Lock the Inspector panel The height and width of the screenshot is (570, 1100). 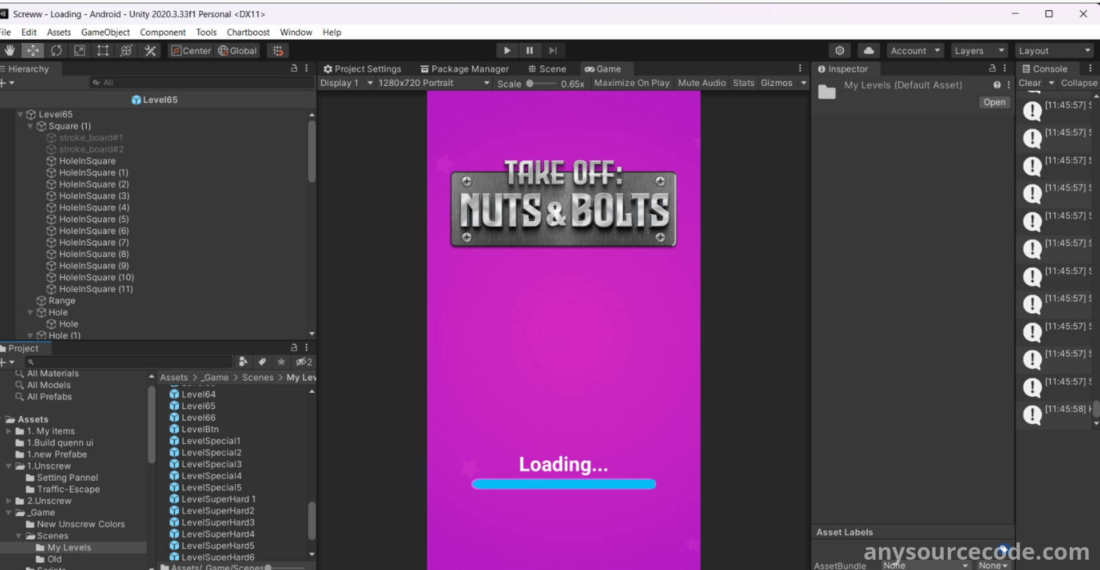pyautogui.click(x=992, y=68)
